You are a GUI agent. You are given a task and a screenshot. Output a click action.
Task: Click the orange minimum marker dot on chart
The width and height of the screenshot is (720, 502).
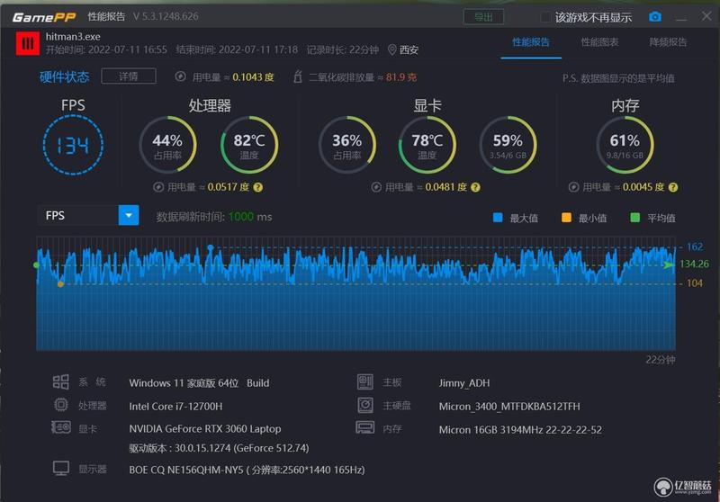[x=60, y=284]
